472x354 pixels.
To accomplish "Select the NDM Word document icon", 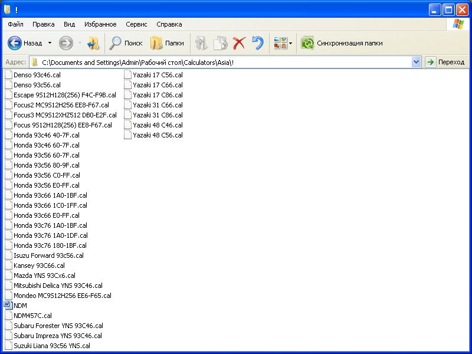I will click(x=8, y=306).
